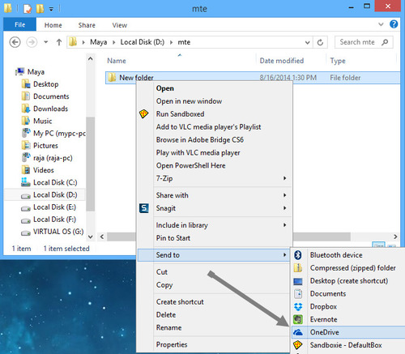Viewport: 405px width, 354px height.
Task: Click the OneDrive cloud icon in Send to
Action: 298,332
